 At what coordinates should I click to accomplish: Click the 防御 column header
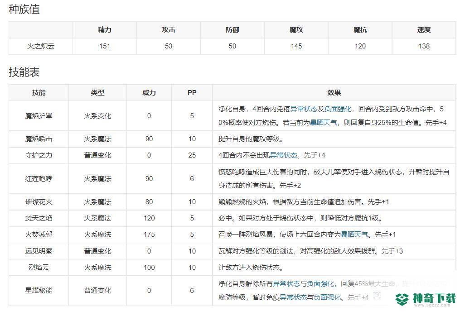pyautogui.click(x=232, y=29)
